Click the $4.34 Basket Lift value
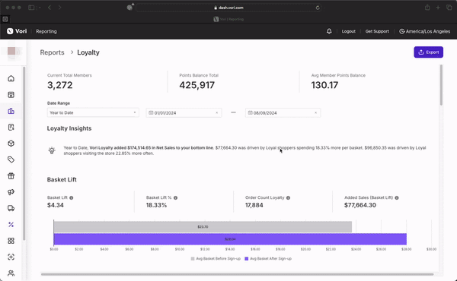 click(56, 205)
